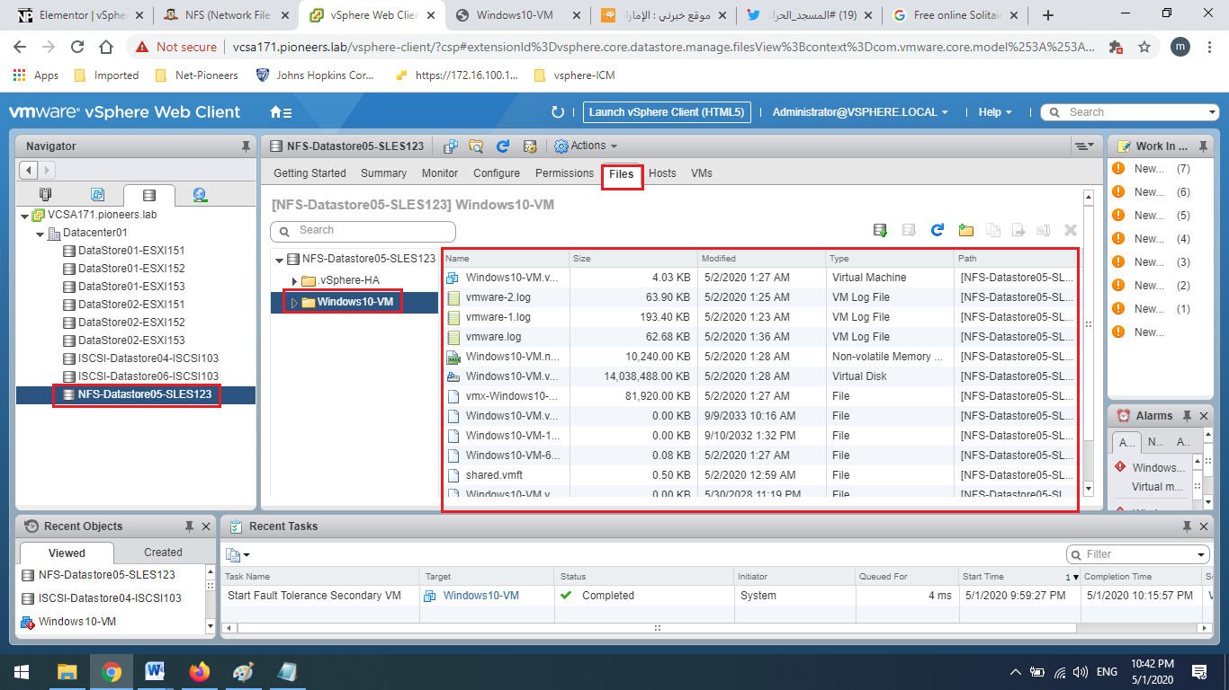Switch to the Getting Started tab
Image resolution: width=1229 pixels, height=690 pixels.
pyautogui.click(x=309, y=173)
